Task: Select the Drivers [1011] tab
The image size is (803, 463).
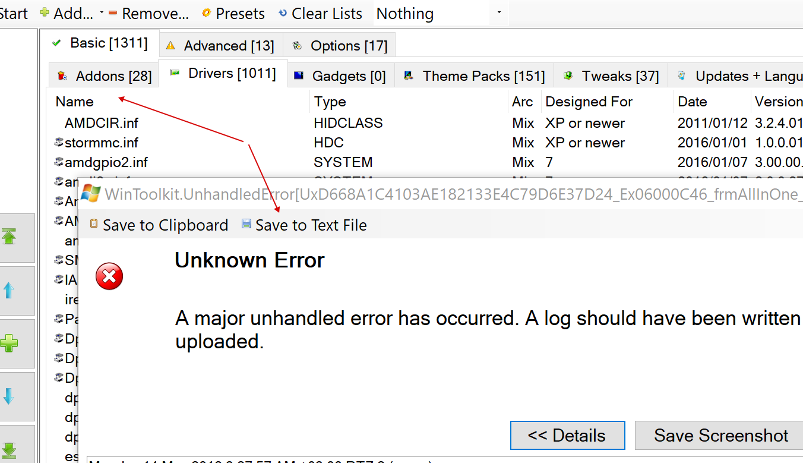Action: pyautogui.click(x=223, y=73)
